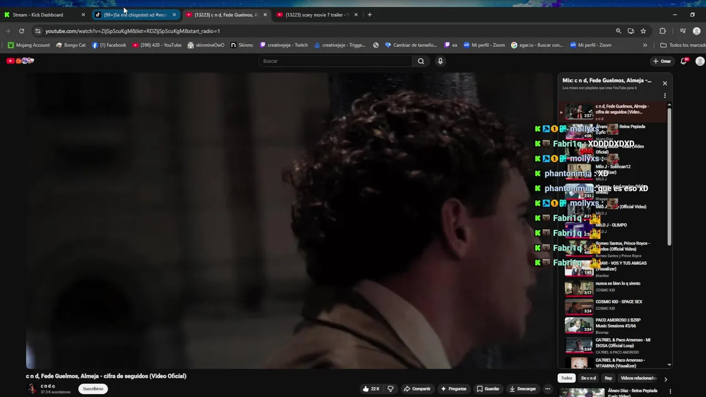Open the media control icon in toolbar
The height and width of the screenshot is (397, 706).
683,31
